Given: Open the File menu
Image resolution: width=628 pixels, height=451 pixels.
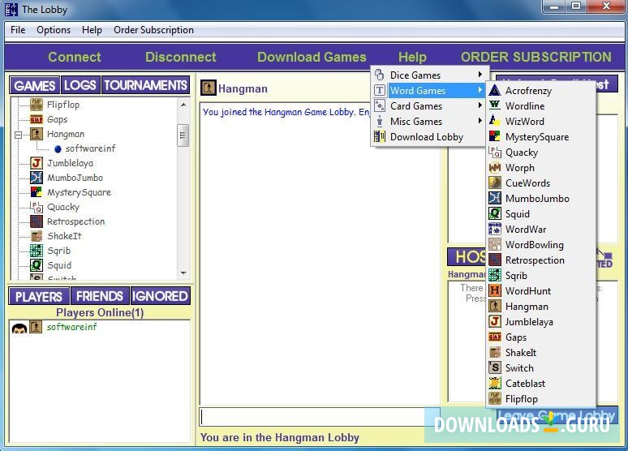Looking at the screenshot, I should click(18, 30).
